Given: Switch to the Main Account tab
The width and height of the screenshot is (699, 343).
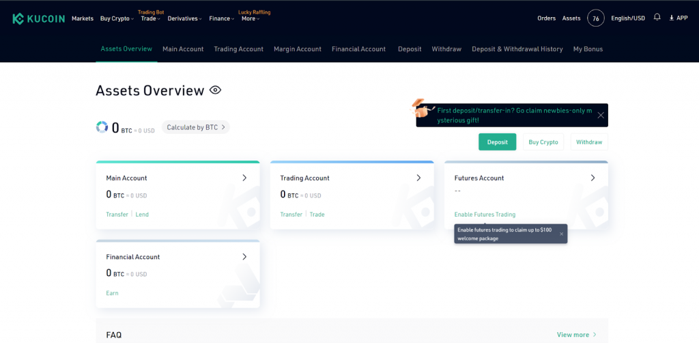Looking at the screenshot, I should tap(183, 49).
